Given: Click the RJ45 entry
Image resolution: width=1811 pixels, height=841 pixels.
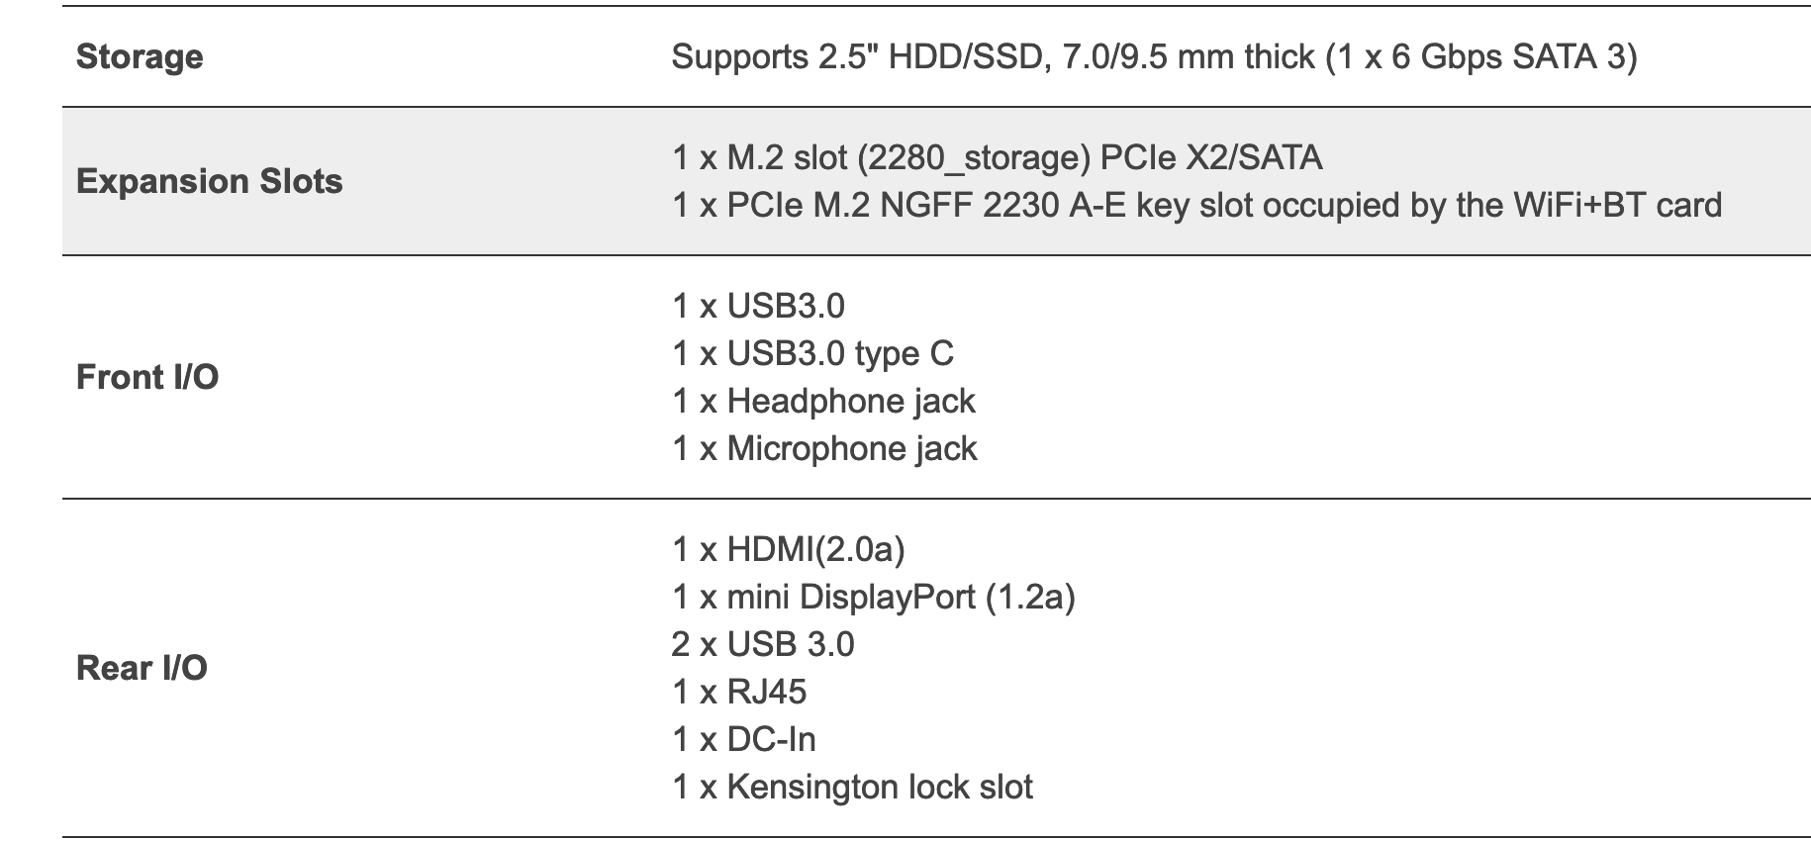Looking at the screenshot, I should tap(739, 692).
